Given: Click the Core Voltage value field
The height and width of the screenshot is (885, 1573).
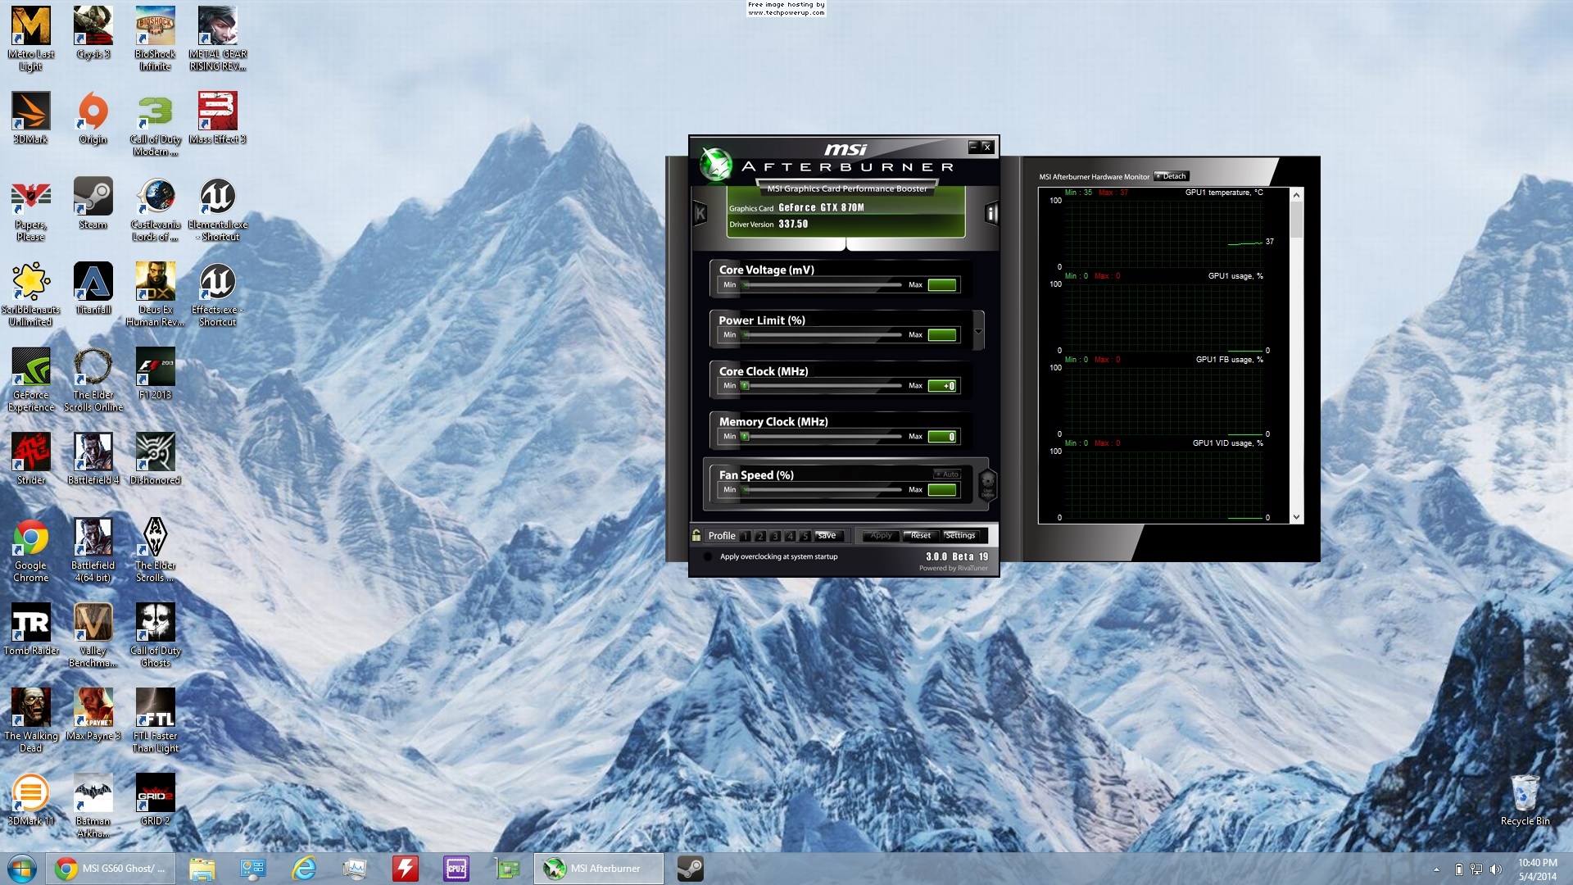Looking at the screenshot, I should 942,285.
